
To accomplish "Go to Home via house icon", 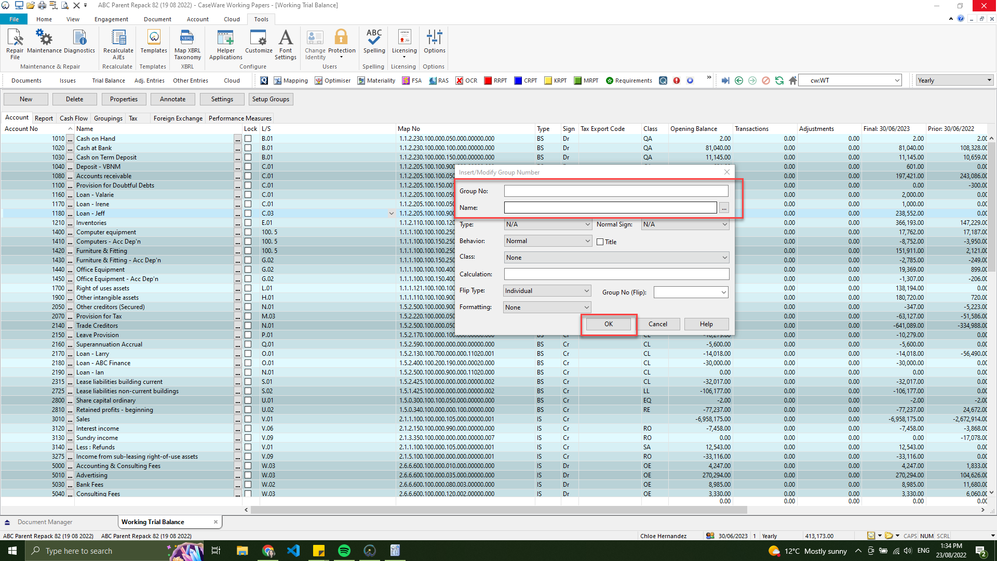I will (x=792, y=81).
